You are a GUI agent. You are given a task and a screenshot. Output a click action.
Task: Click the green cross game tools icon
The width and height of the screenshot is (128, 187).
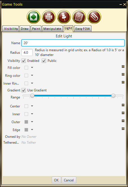click(x=33, y=17)
